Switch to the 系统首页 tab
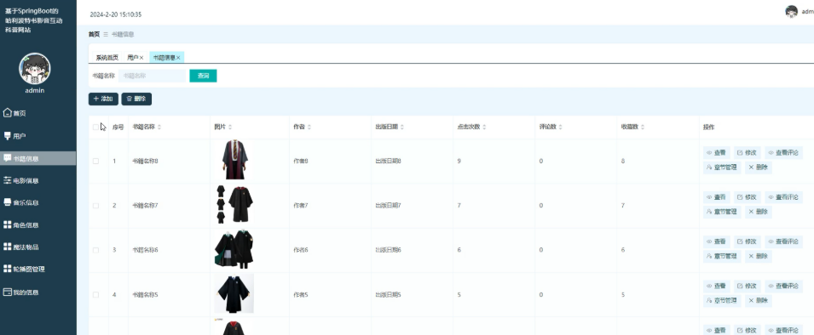The height and width of the screenshot is (335, 814). point(107,58)
